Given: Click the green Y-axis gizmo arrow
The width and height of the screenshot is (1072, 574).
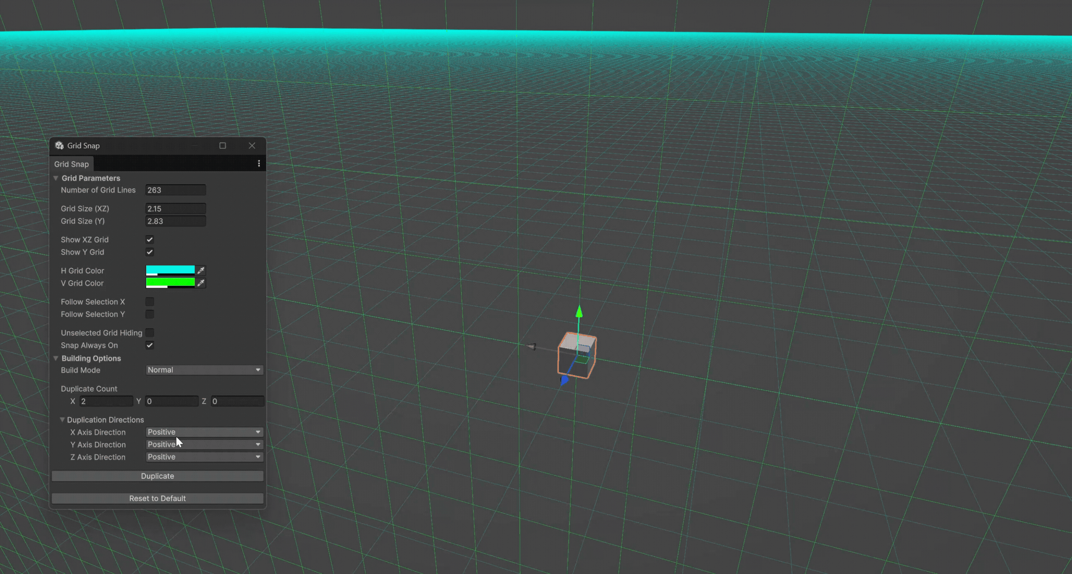Looking at the screenshot, I should [579, 312].
